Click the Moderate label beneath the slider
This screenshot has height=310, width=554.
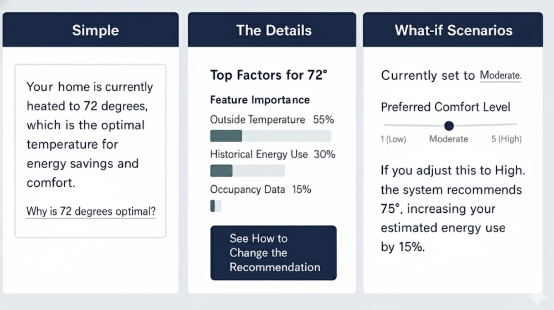[448, 139]
